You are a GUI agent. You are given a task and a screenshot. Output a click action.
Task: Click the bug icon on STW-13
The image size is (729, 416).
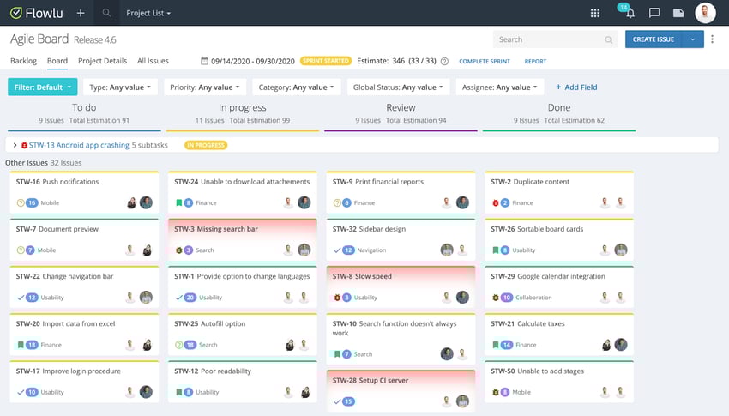coord(24,146)
